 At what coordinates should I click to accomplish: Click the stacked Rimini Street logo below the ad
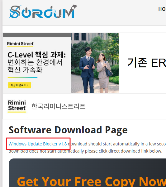(x=17, y=106)
